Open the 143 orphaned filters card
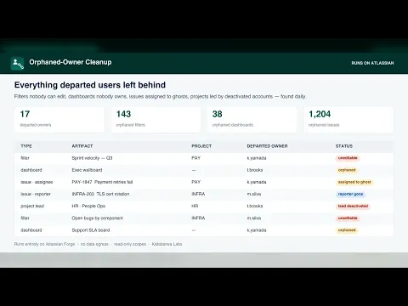Viewport: 408px width, 306px height. pos(156,120)
